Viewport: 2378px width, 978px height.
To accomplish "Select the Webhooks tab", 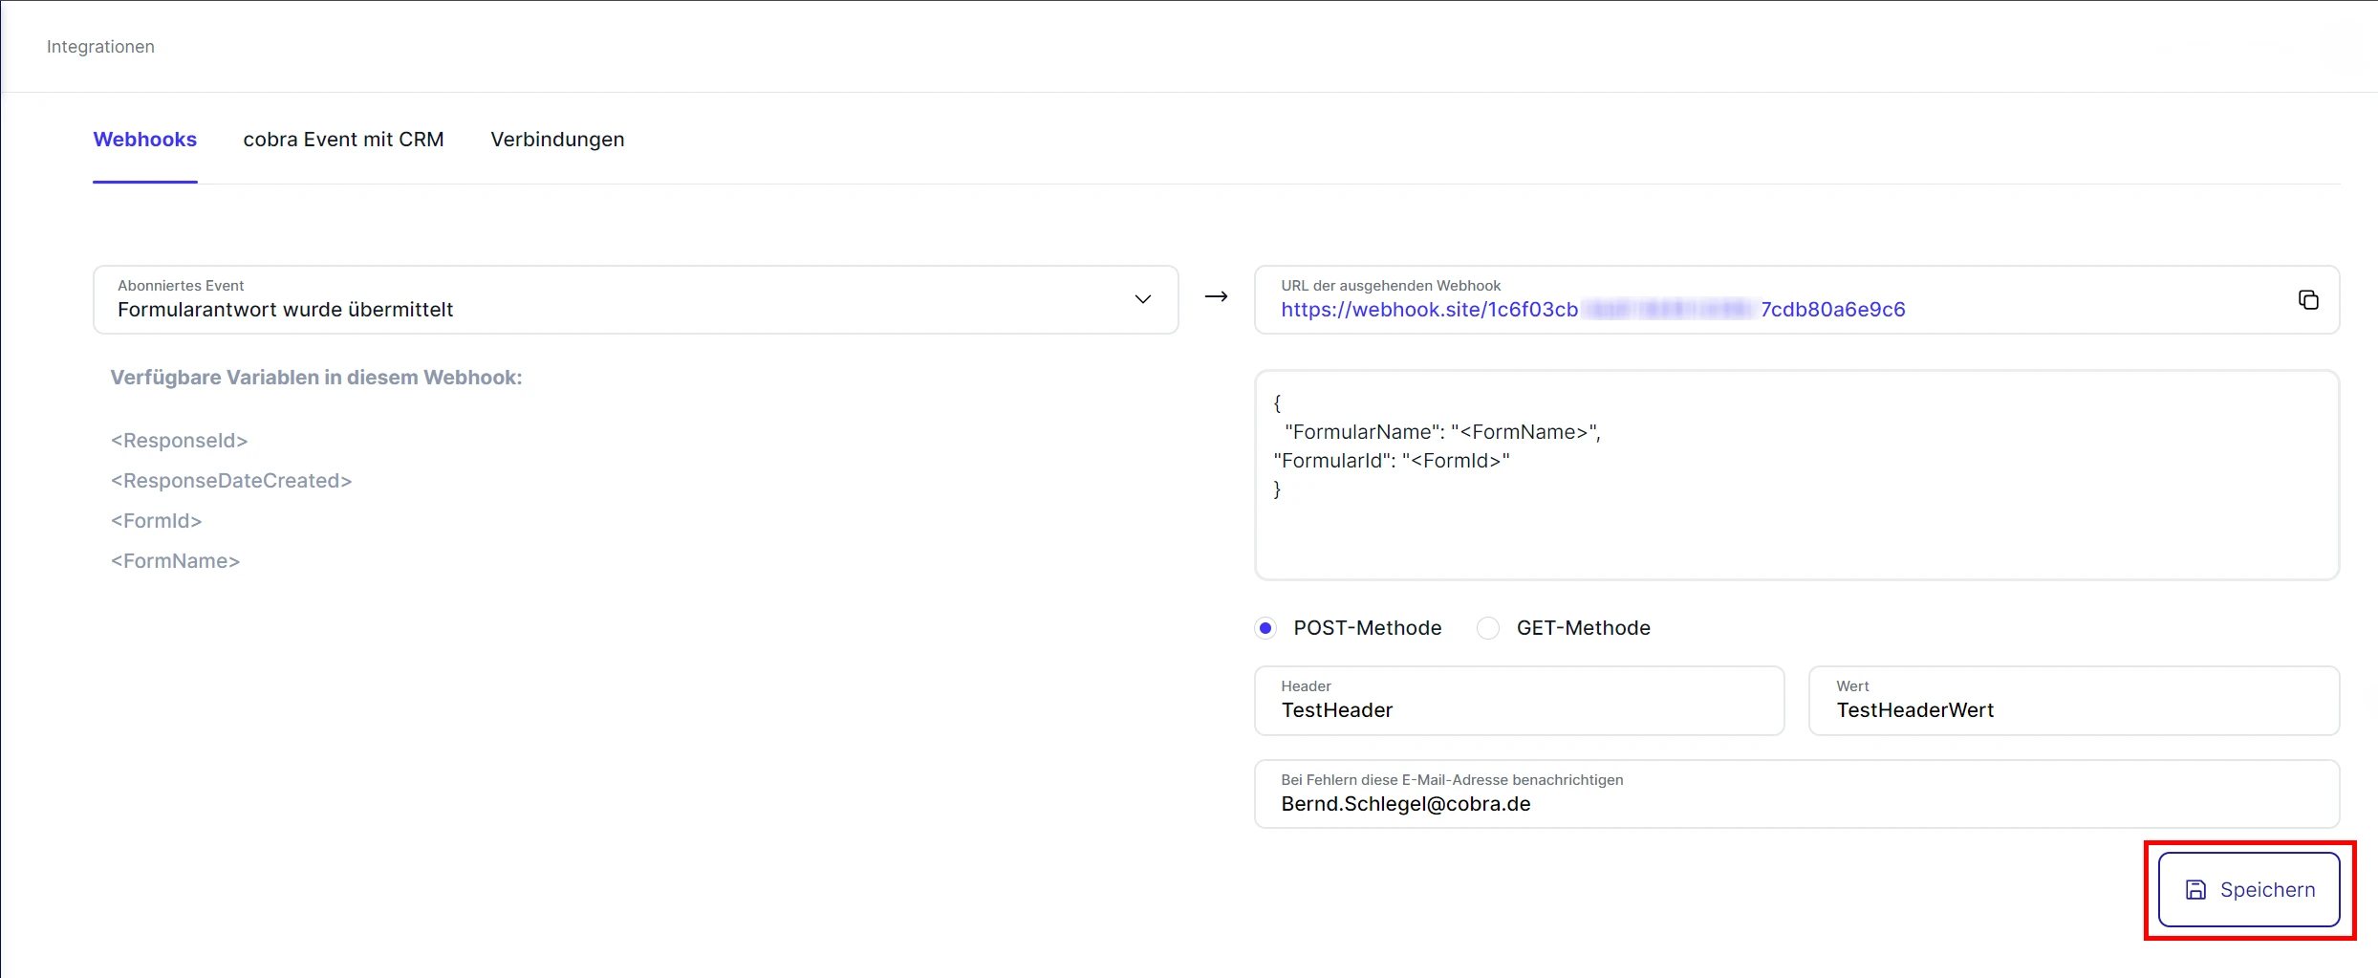I will click(x=144, y=140).
